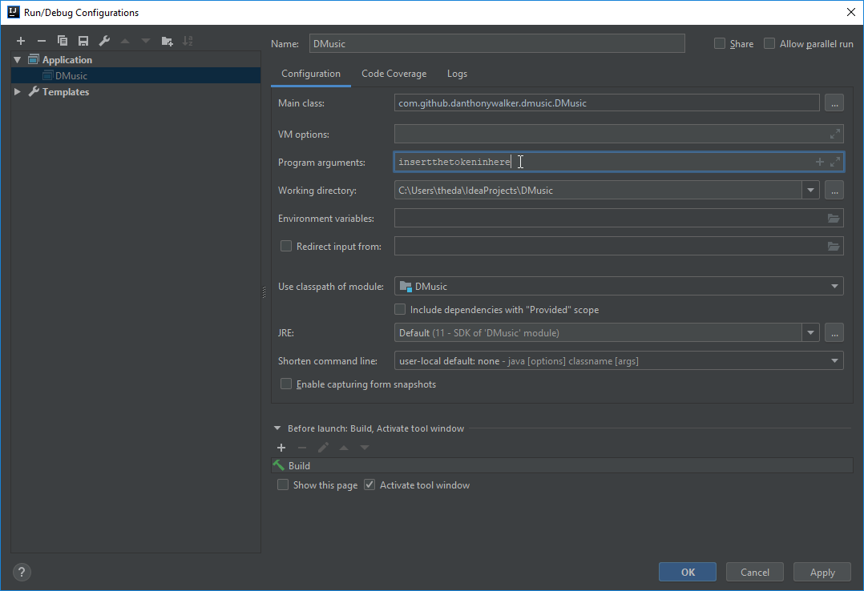The width and height of the screenshot is (864, 591).
Task: Edit the Before launch task
Action: pos(323,448)
